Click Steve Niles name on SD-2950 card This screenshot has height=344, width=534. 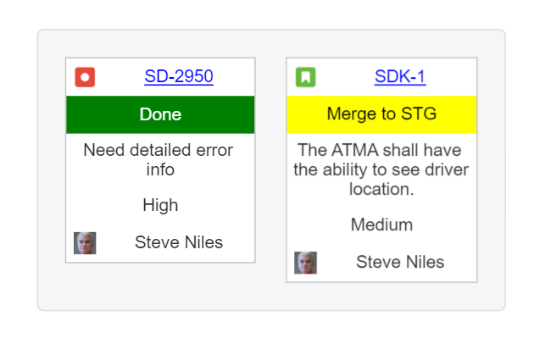(179, 243)
